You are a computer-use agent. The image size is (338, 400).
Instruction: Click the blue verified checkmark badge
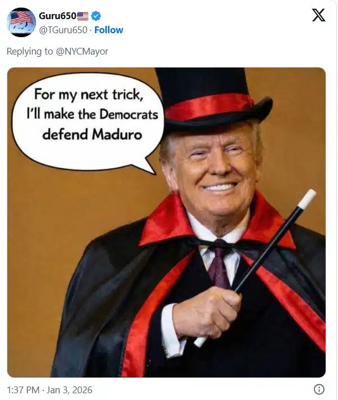tap(96, 16)
